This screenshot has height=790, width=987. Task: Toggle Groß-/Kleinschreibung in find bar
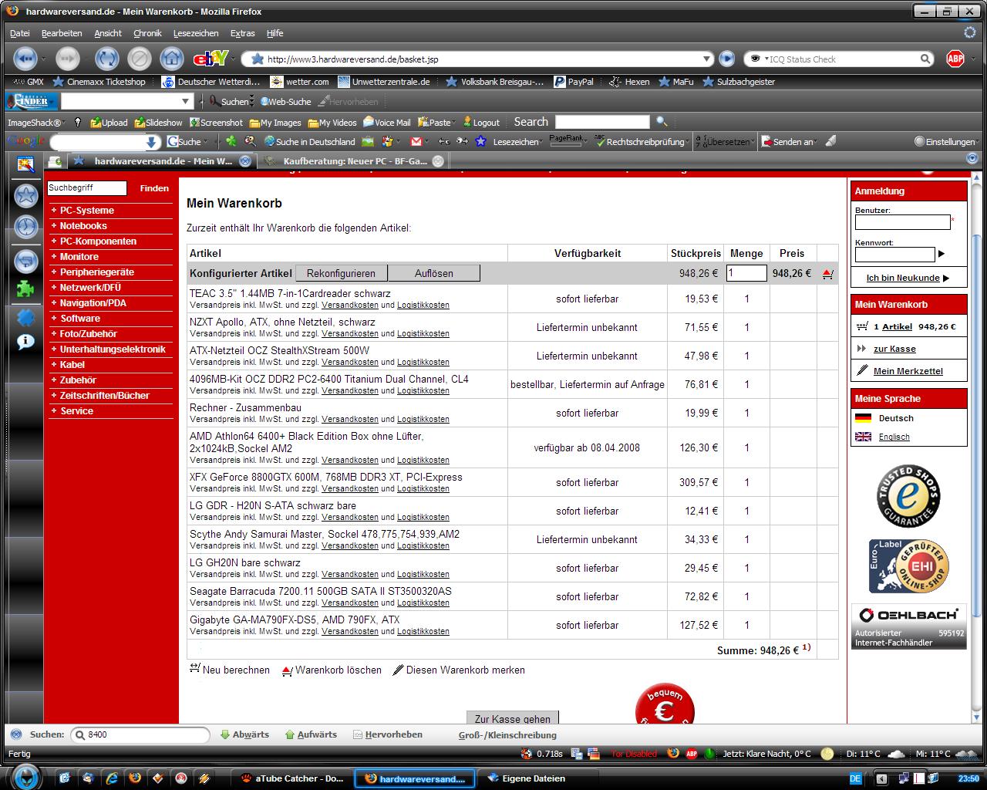(507, 735)
